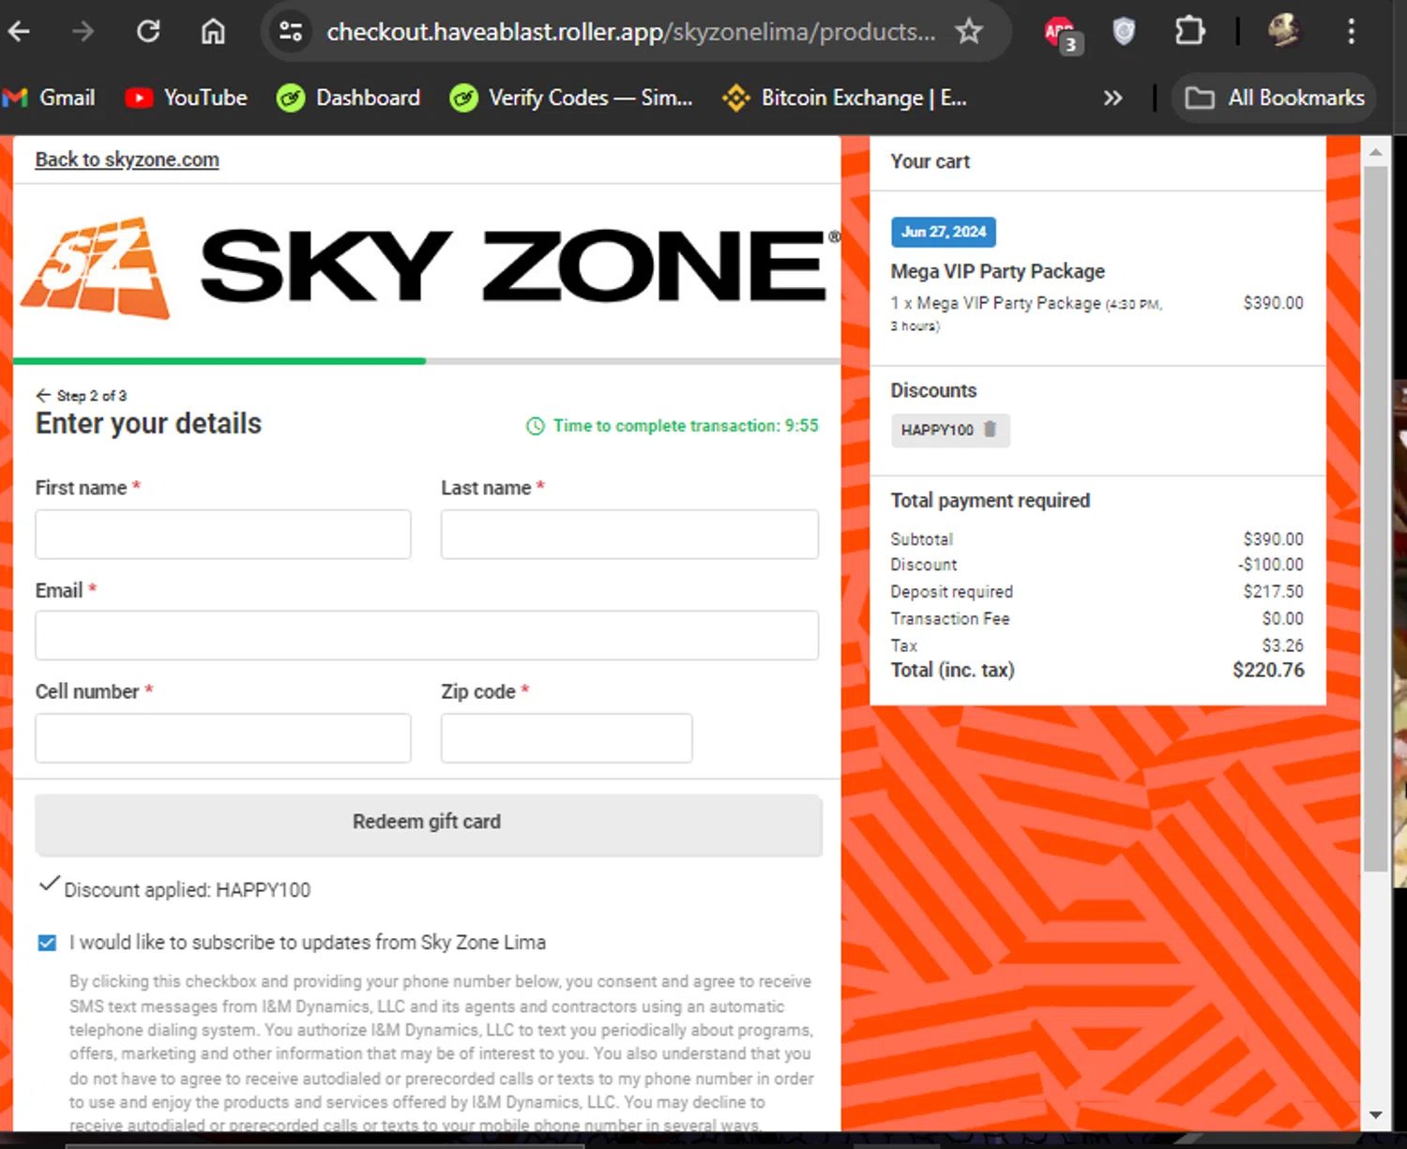Image resolution: width=1407 pixels, height=1149 pixels.
Task: Click the page scrollbar up arrow
Action: tap(1375, 151)
